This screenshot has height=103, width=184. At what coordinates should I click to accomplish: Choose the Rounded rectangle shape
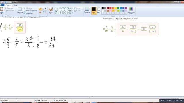coord(65,8)
